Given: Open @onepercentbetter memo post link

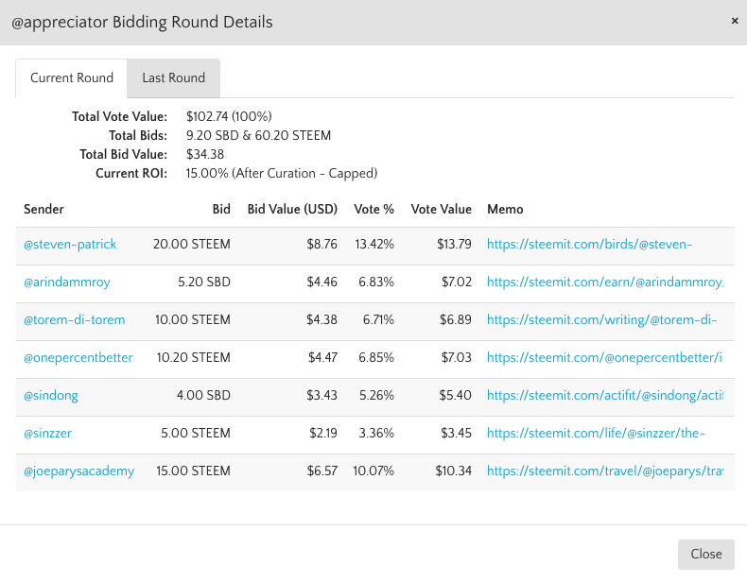Looking at the screenshot, I should click(605, 358).
